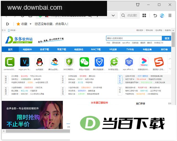Toggle the sidebar expand icon left of favorites
The image size is (177, 141).
(7, 24)
